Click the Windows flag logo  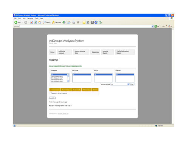point(172,18)
